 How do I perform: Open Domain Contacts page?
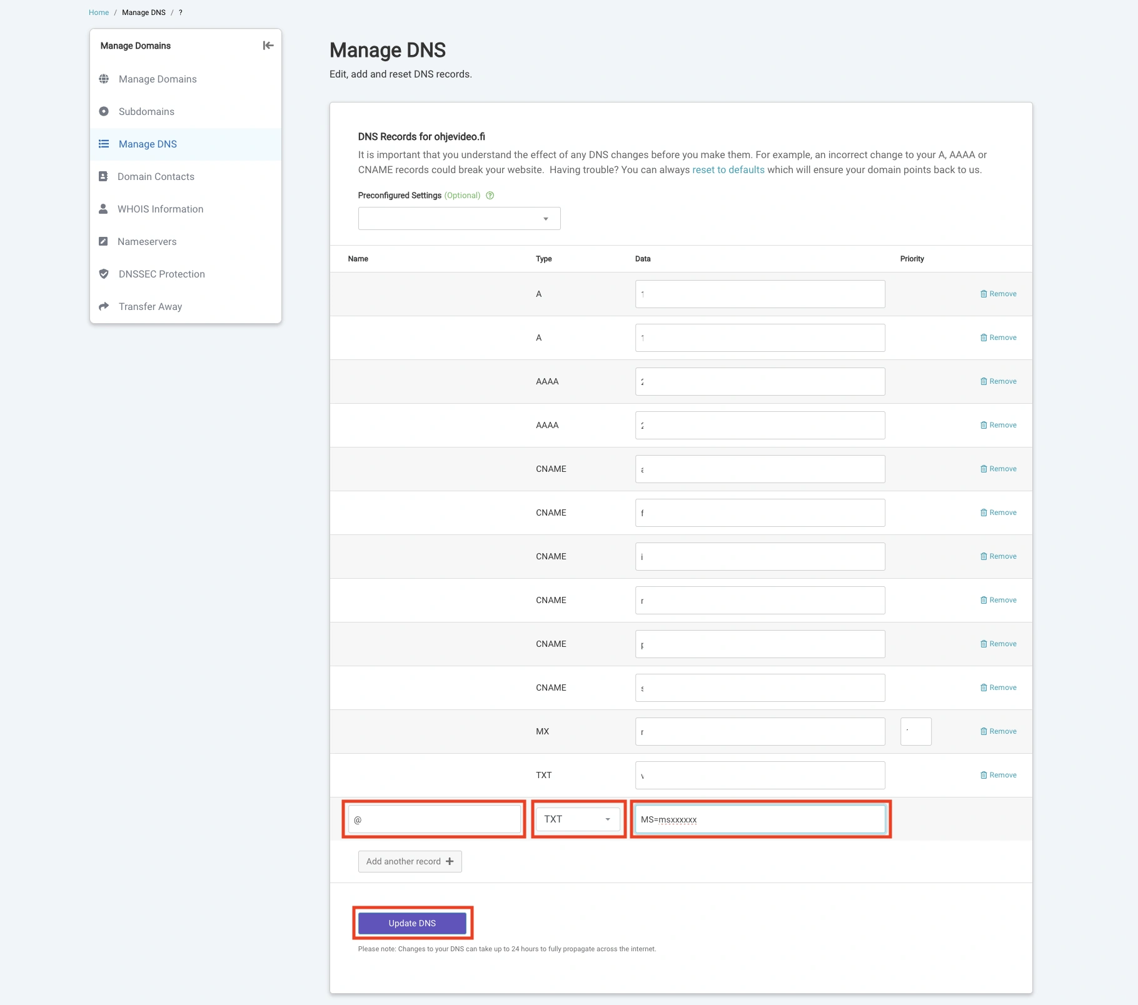pyautogui.click(x=156, y=176)
